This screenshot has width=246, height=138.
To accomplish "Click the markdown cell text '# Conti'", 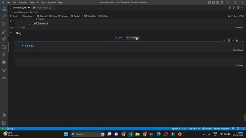I will [28, 46].
